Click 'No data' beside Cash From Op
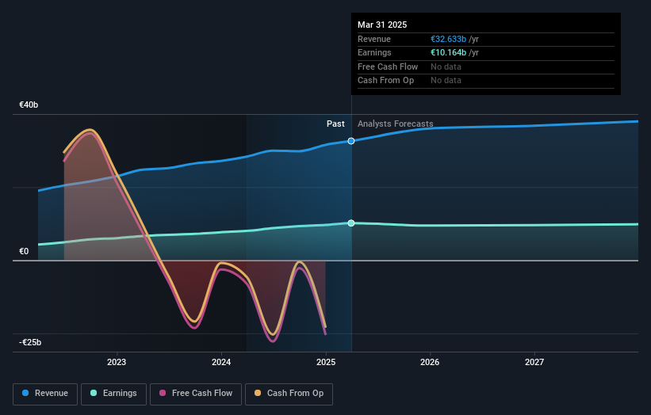 pyautogui.click(x=446, y=81)
